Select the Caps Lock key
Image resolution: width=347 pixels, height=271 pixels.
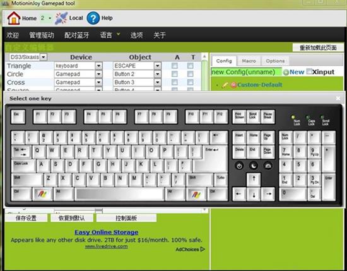coord(23,166)
